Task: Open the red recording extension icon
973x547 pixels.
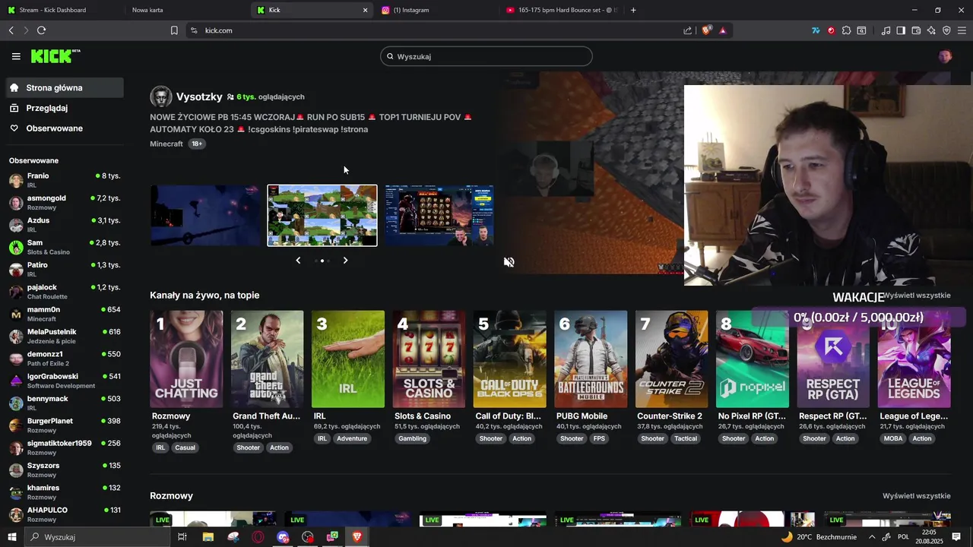Action: (x=831, y=30)
